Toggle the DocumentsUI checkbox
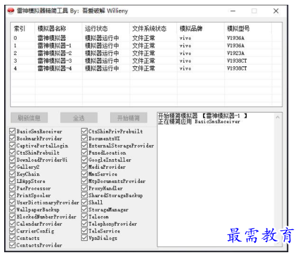Image resolution: width=299 pixels, height=254 pixels. tap(84, 139)
